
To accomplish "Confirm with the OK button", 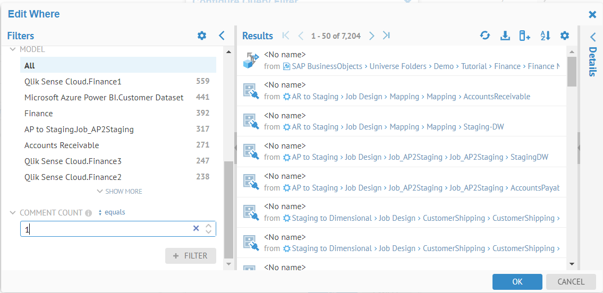I will click(x=517, y=281).
